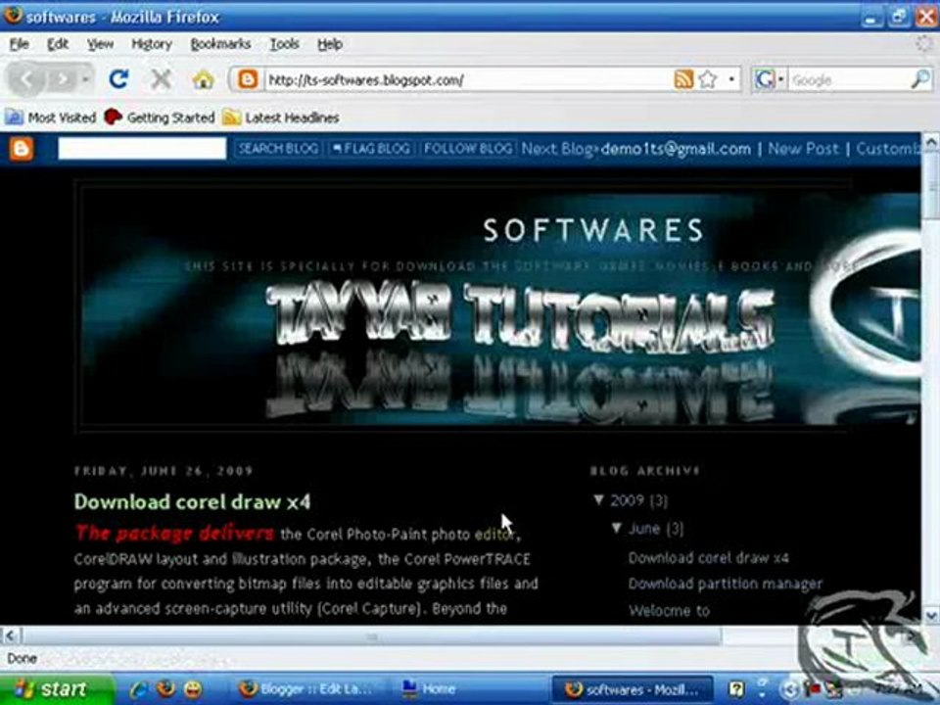Screen dimensions: 940x705
Task: Click the Windows start button
Action: [x=57, y=689]
